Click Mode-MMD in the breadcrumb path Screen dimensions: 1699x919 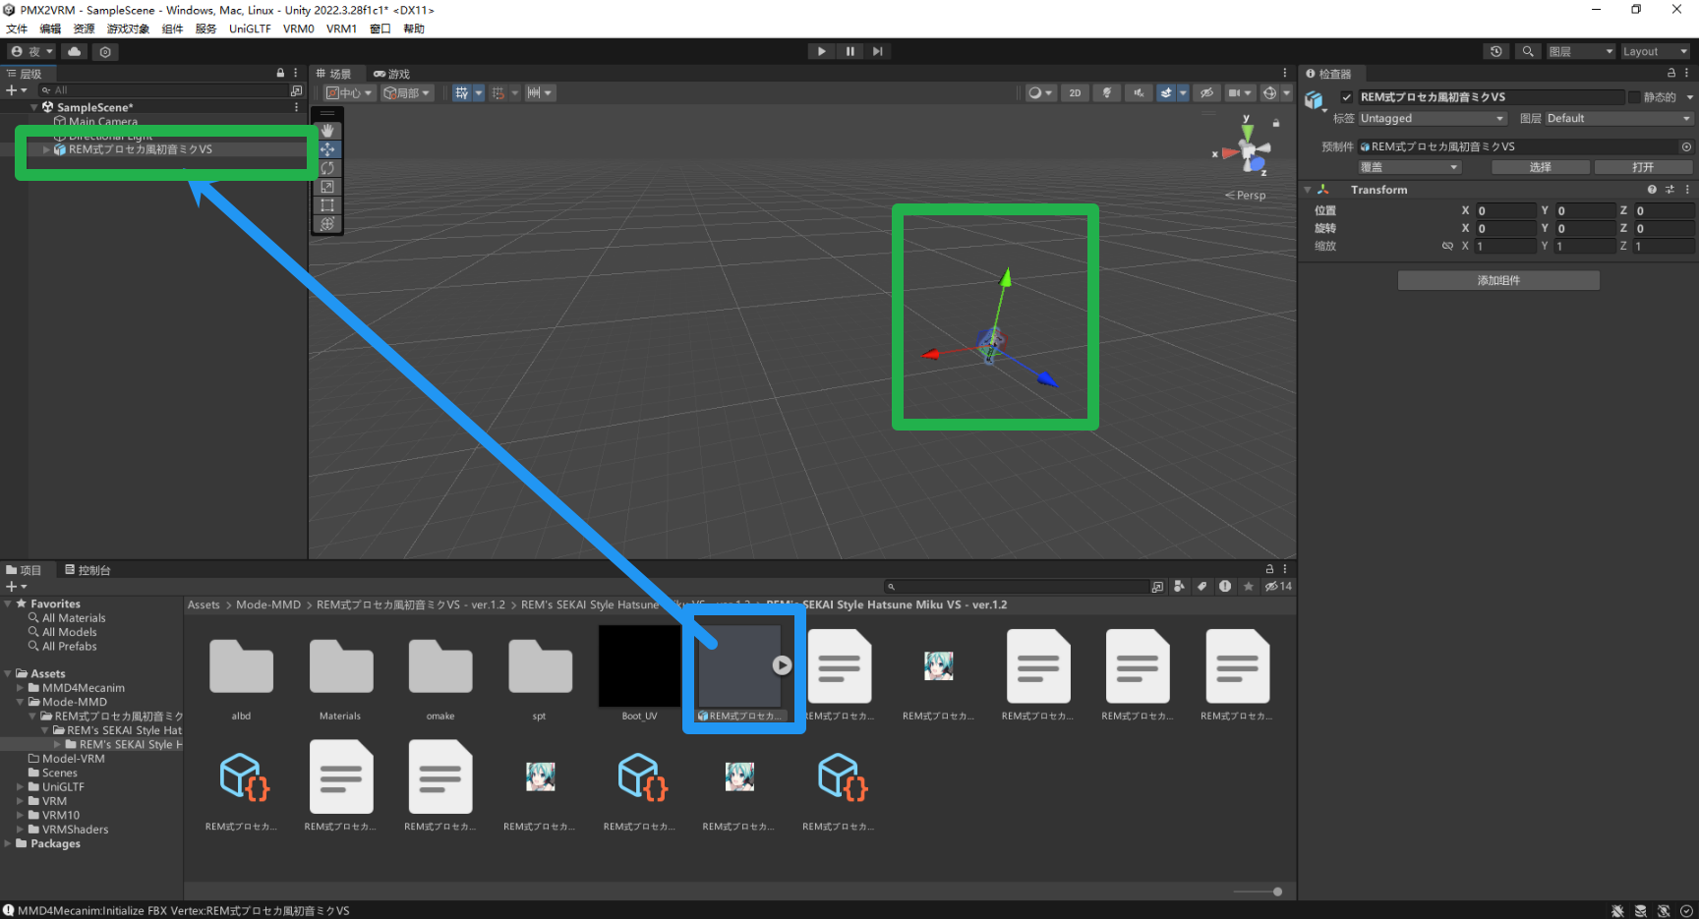click(268, 604)
